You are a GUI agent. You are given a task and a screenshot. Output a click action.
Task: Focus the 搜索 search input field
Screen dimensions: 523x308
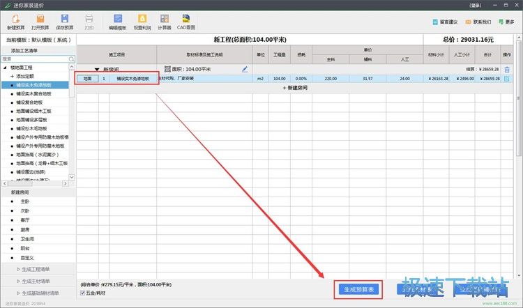click(x=35, y=59)
